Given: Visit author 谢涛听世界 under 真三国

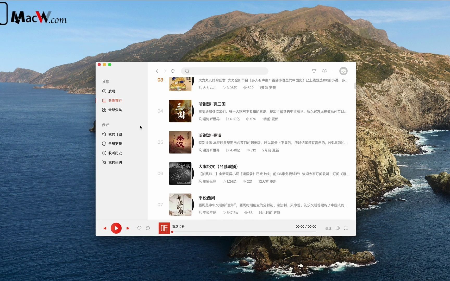Looking at the screenshot, I should (209, 119).
